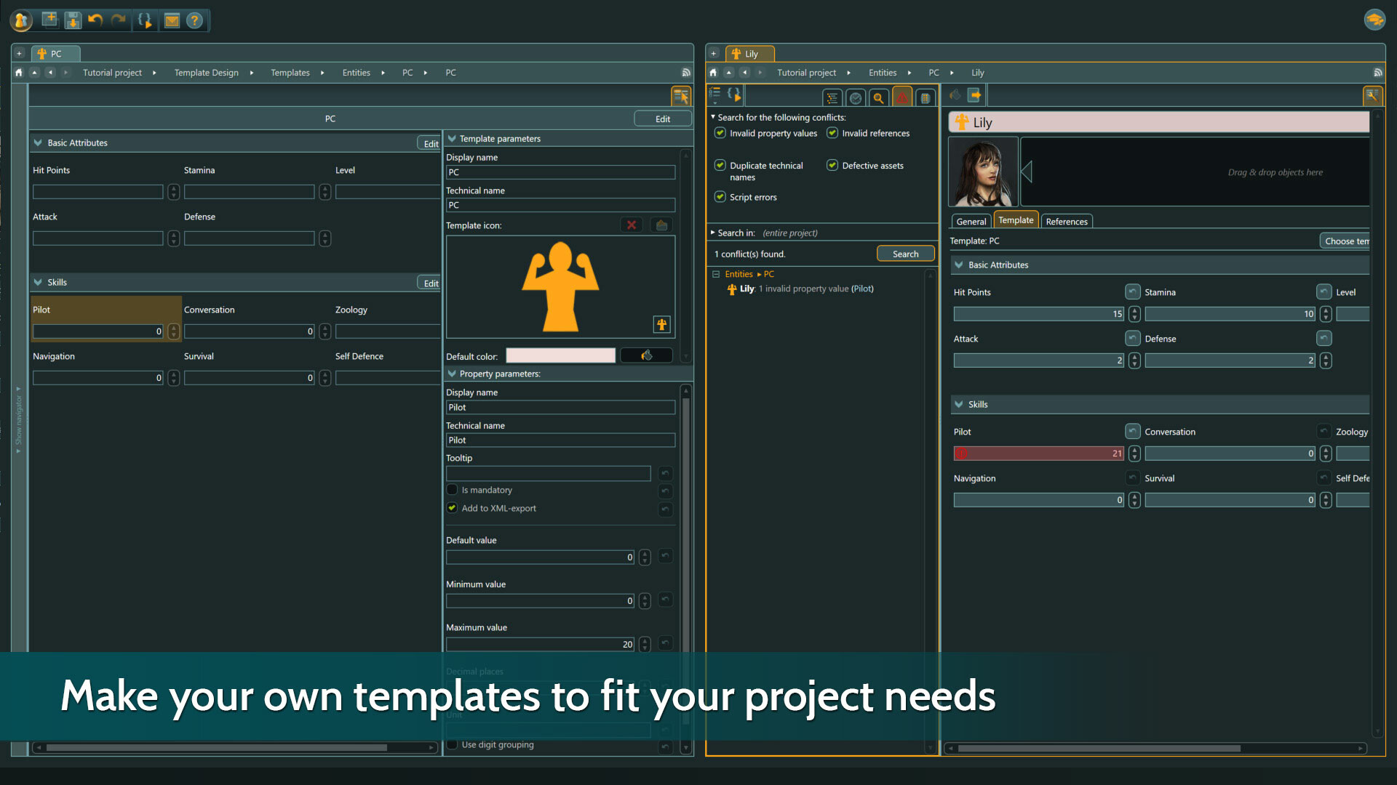The width and height of the screenshot is (1397, 785).
Task: Click Lily's portrait thumbnail
Action: 983,172
